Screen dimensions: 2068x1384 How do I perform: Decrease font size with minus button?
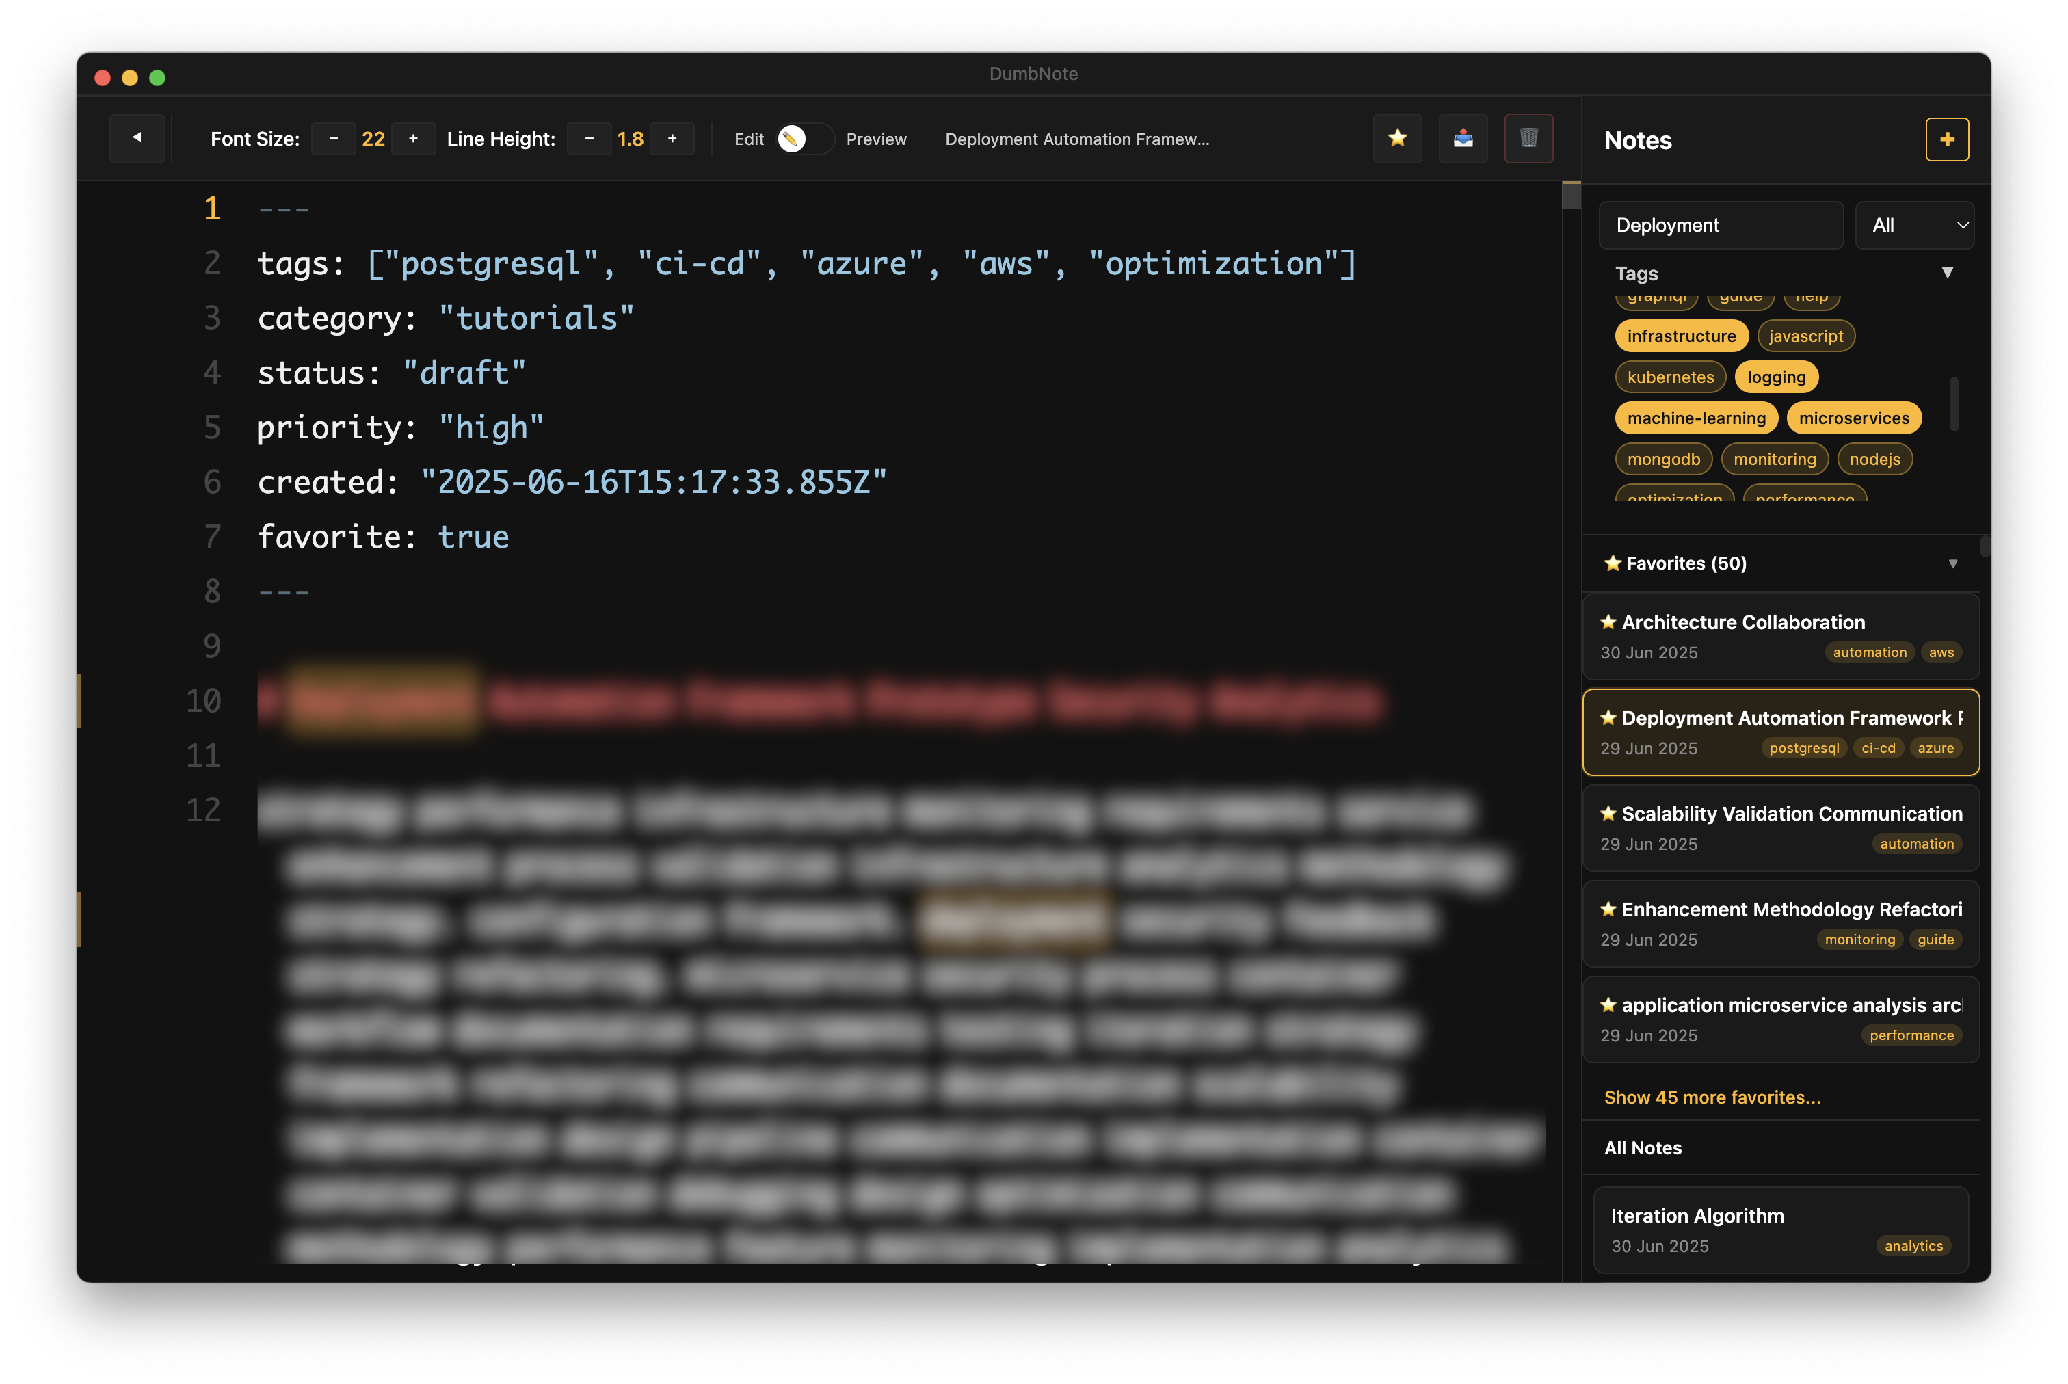tap(334, 139)
